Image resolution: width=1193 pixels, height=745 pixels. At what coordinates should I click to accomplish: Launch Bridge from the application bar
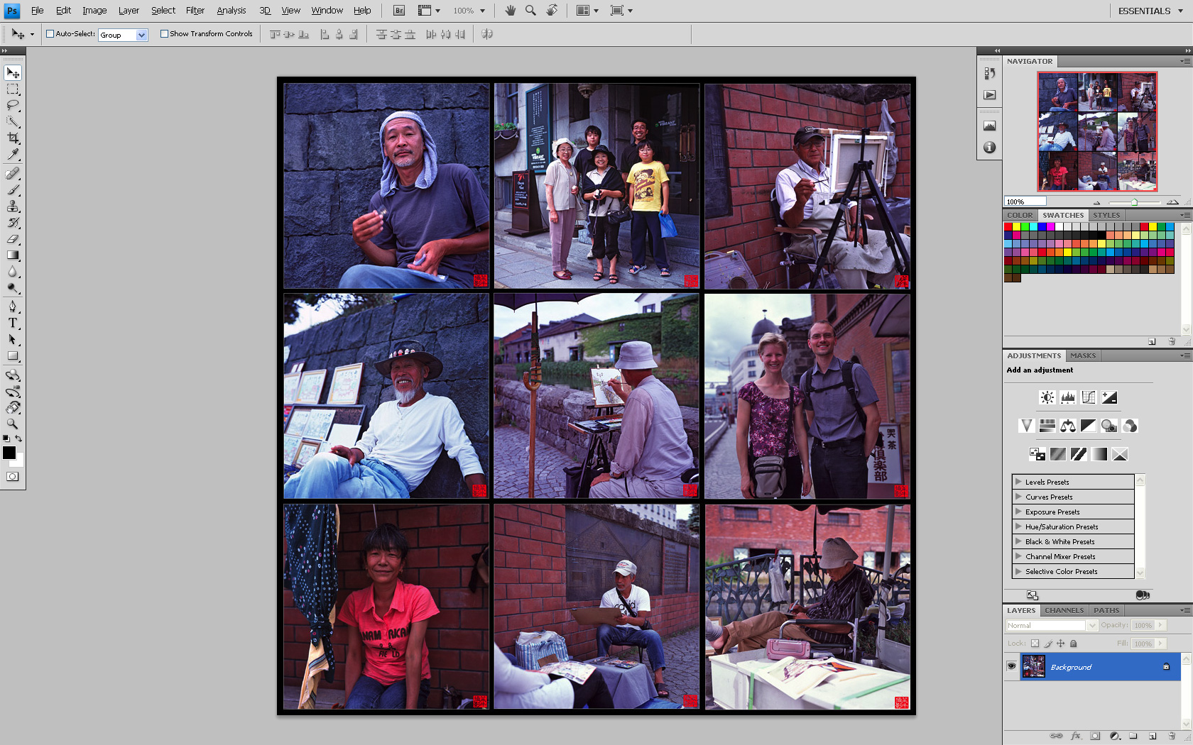point(399,11)
